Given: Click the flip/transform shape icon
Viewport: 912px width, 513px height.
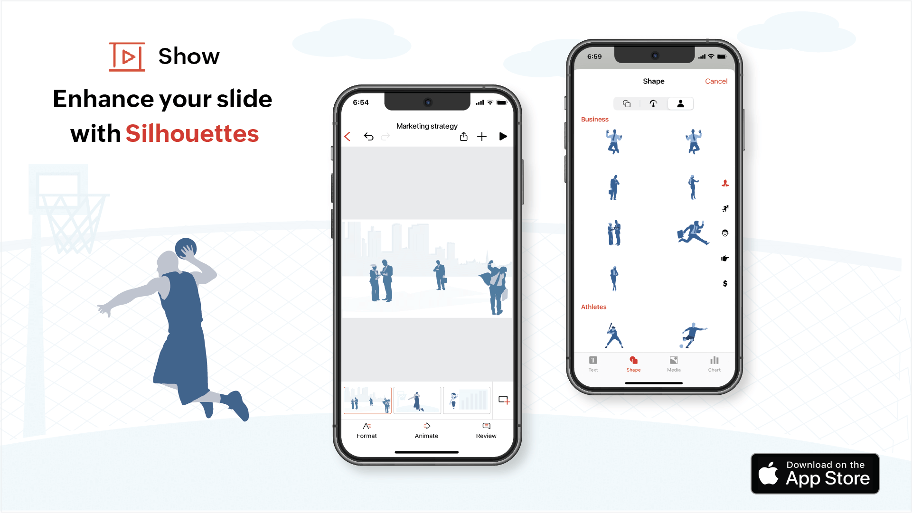Looking at the screenshot, I should click(654, 103).
